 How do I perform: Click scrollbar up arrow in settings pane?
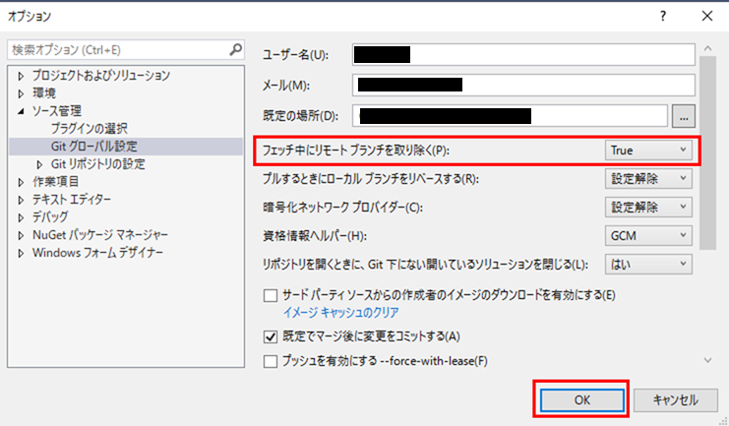707,48
